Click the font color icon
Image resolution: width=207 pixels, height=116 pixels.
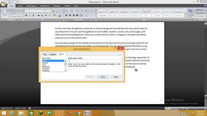(60, 15)
